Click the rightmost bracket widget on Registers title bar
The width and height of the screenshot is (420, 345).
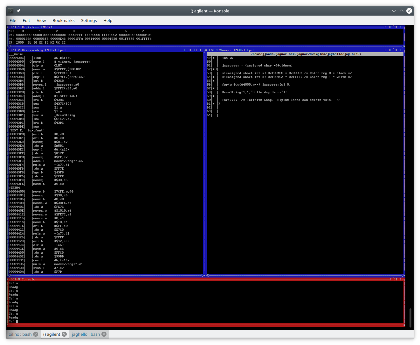point(399,27)
